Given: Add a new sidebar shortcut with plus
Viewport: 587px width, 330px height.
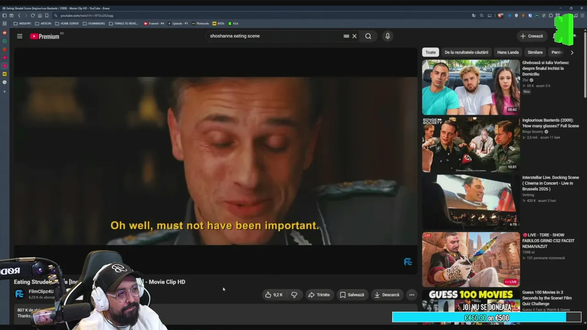Looking at the screenshot, I should click(x=5, y=91).
